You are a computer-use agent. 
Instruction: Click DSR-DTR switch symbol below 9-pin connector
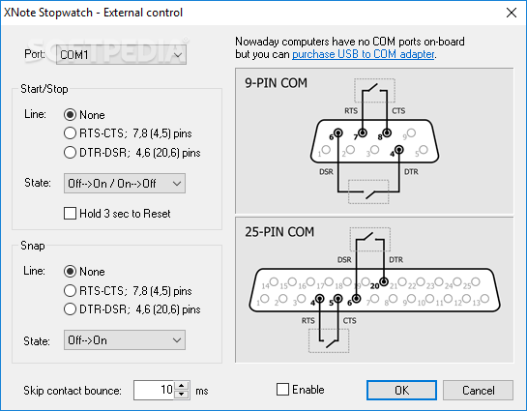point(368,191)
